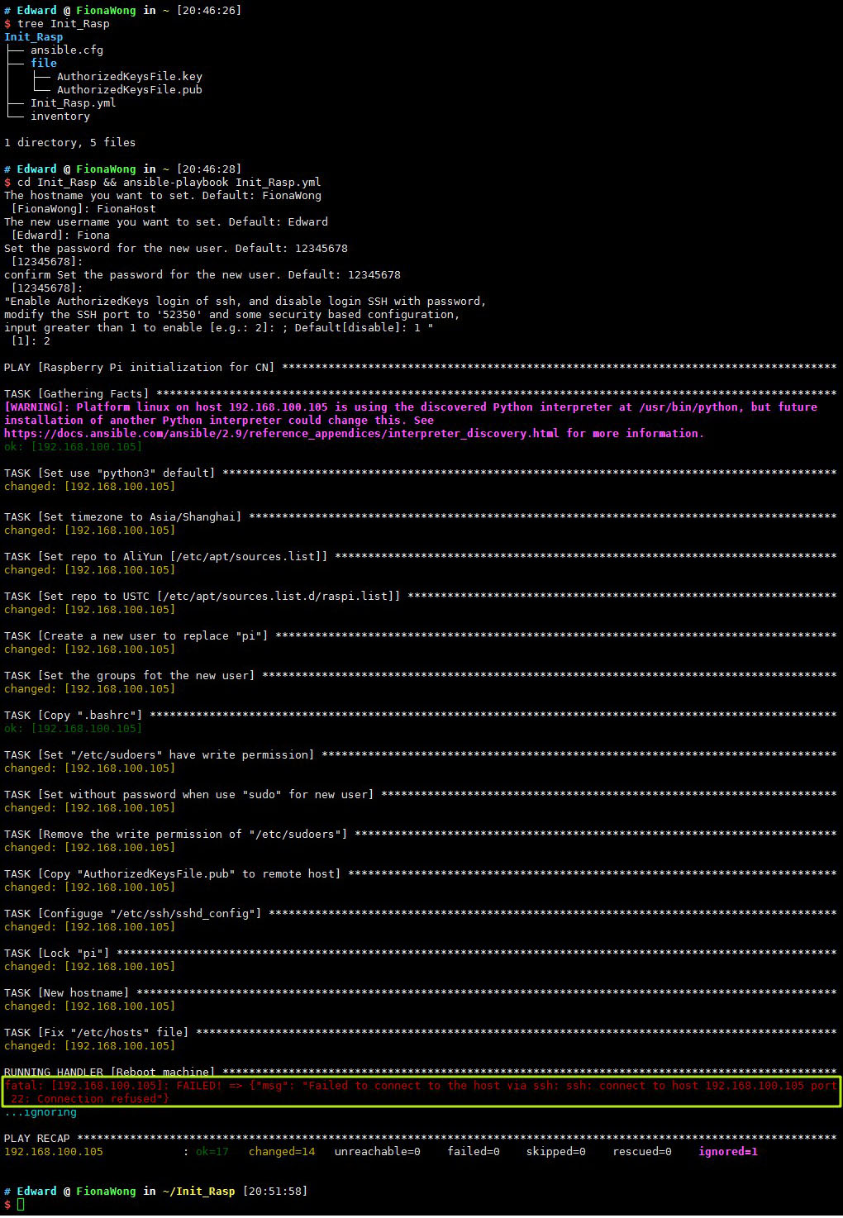Viewport: 843px width, 1218px height.
Task: Click 'inventory' in the tree listing
Action: tap(60, 117)
